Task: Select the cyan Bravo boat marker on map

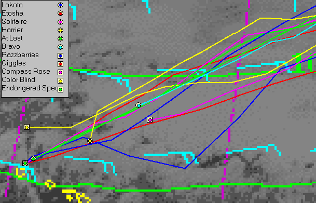Action: pos(138,105)
